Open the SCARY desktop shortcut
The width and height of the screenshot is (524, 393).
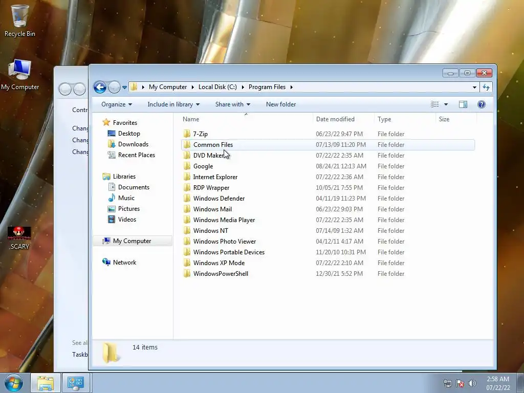(x=19, y=237)
